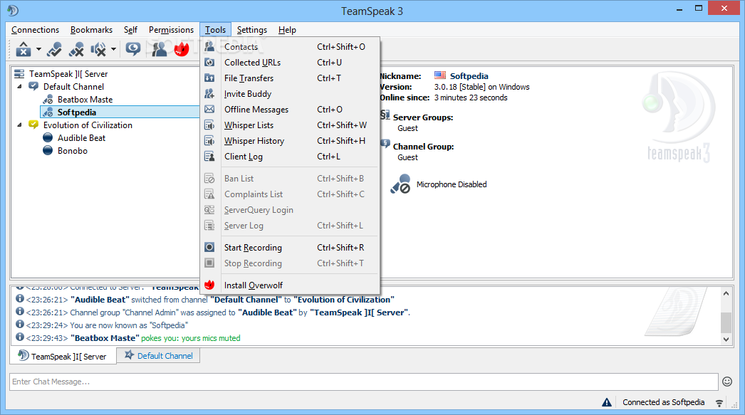Open the contacts toolbar icon
Viewport: 745px width, 415px height.
click(x=159, y=48)
